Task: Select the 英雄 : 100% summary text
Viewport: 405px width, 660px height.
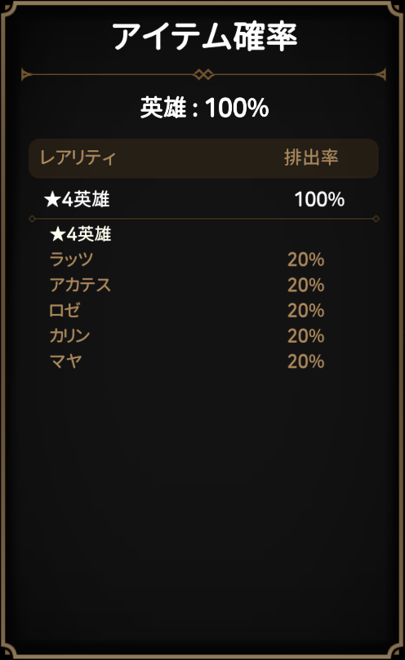Action: tap(204, 108)
